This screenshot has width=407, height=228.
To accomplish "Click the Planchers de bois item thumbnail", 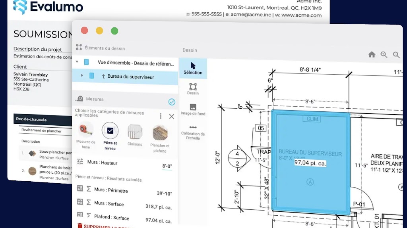I will coord(32,171).
